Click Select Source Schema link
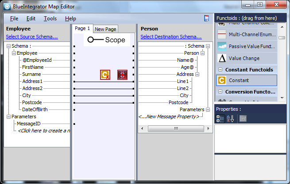 click(32, 37)
